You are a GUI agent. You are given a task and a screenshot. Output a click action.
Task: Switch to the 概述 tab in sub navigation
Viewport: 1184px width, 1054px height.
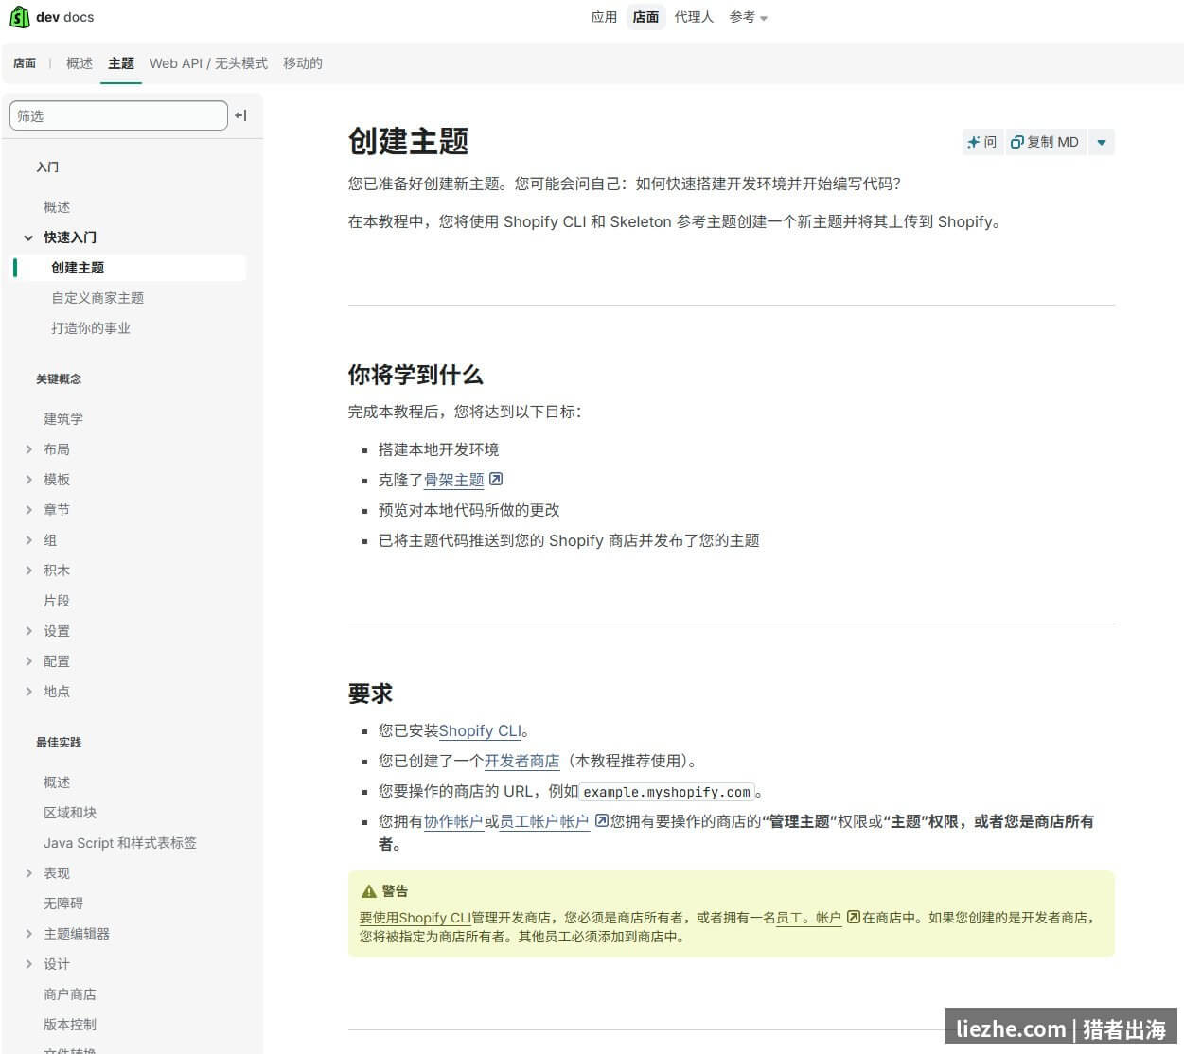(80, 63)
